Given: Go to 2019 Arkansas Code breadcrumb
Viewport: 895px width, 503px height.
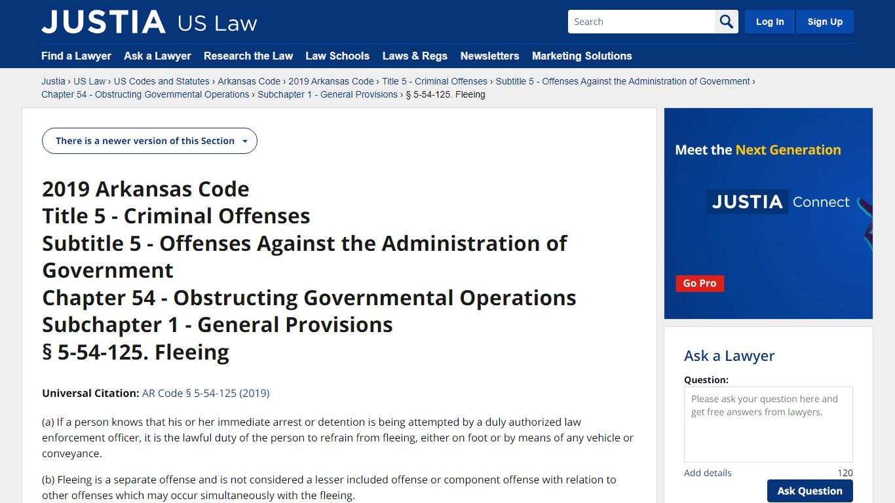Looking at the screenshot, I should pyautogui.click(x=331, y=81).
